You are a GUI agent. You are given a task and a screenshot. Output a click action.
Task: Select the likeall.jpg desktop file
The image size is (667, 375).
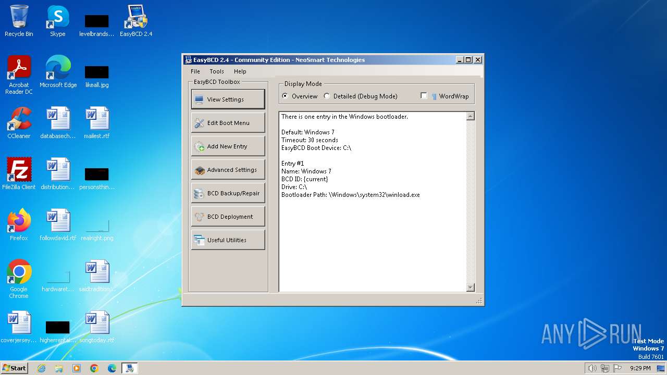[97, 76]
